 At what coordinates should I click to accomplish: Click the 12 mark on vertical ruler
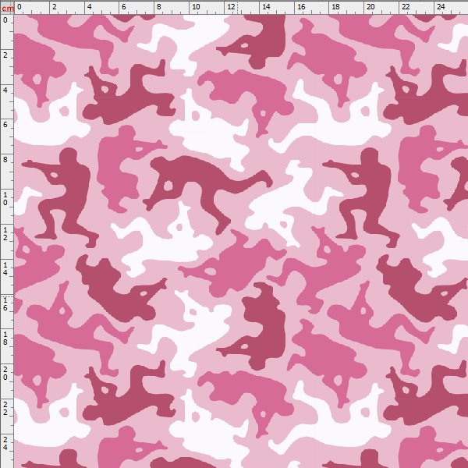click(x=5, y=234)
